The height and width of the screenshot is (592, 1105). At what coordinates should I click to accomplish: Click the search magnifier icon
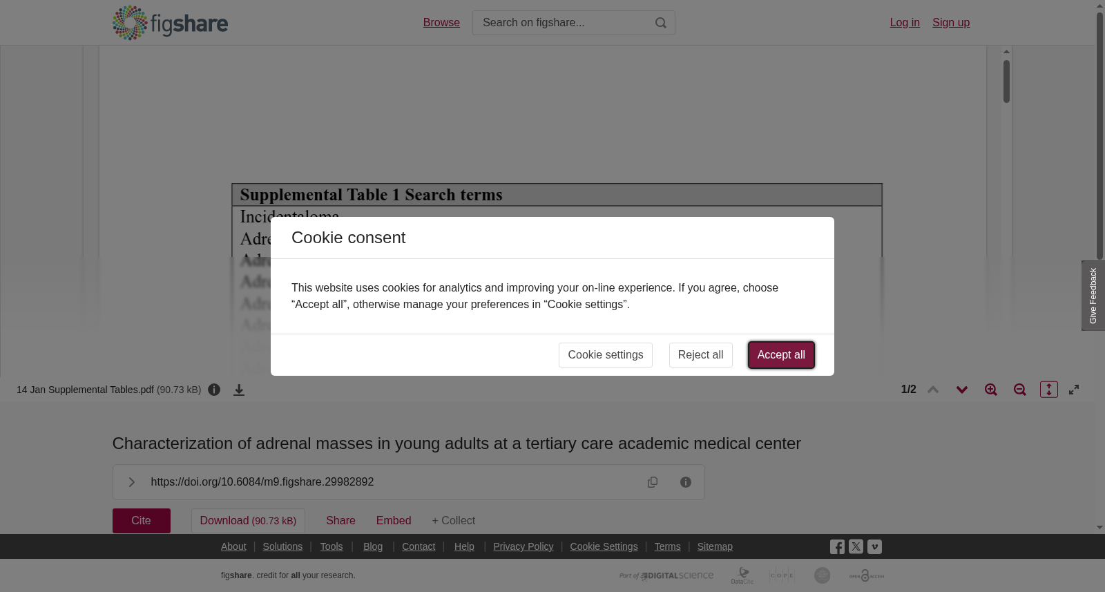(x=661, y=23)
